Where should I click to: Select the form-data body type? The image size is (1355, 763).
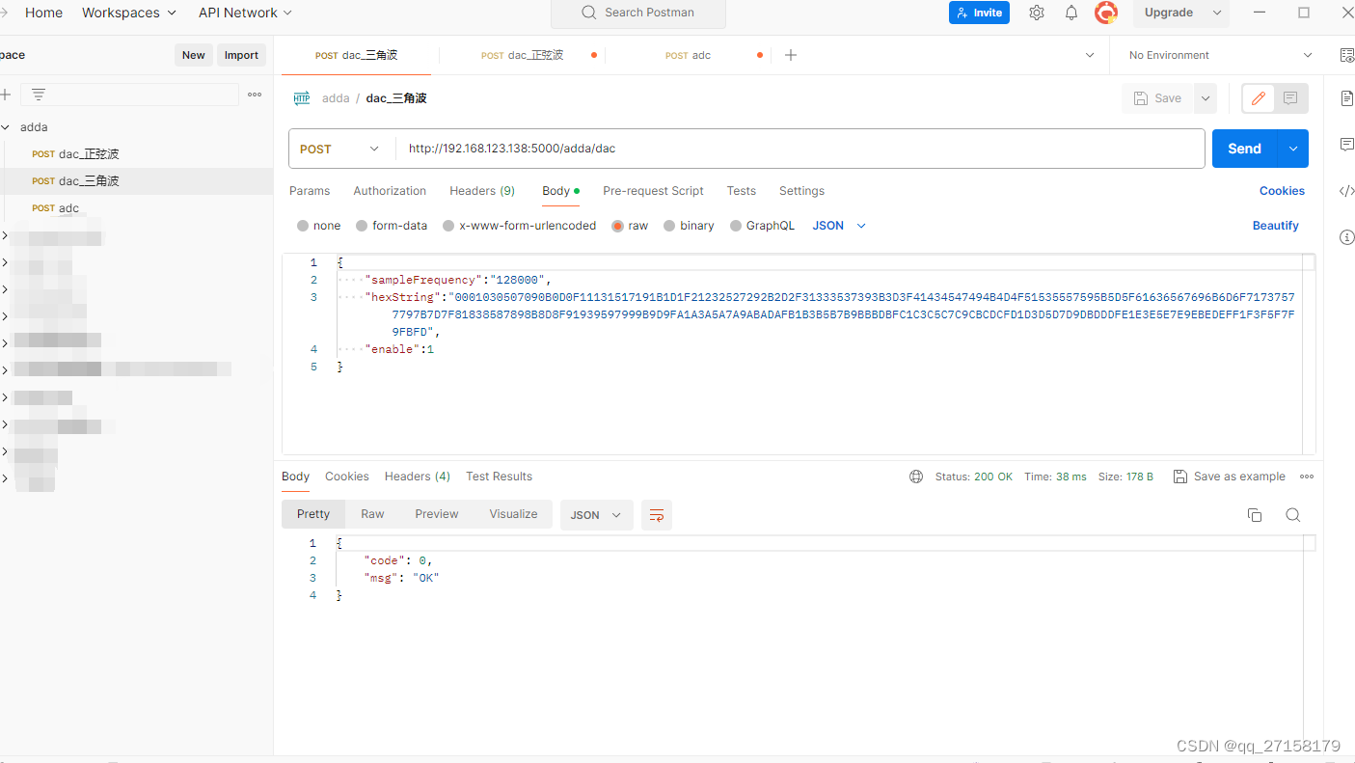tap(392, 225)
